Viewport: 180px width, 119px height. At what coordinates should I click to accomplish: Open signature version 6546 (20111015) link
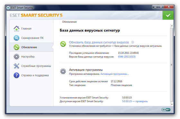127,57
